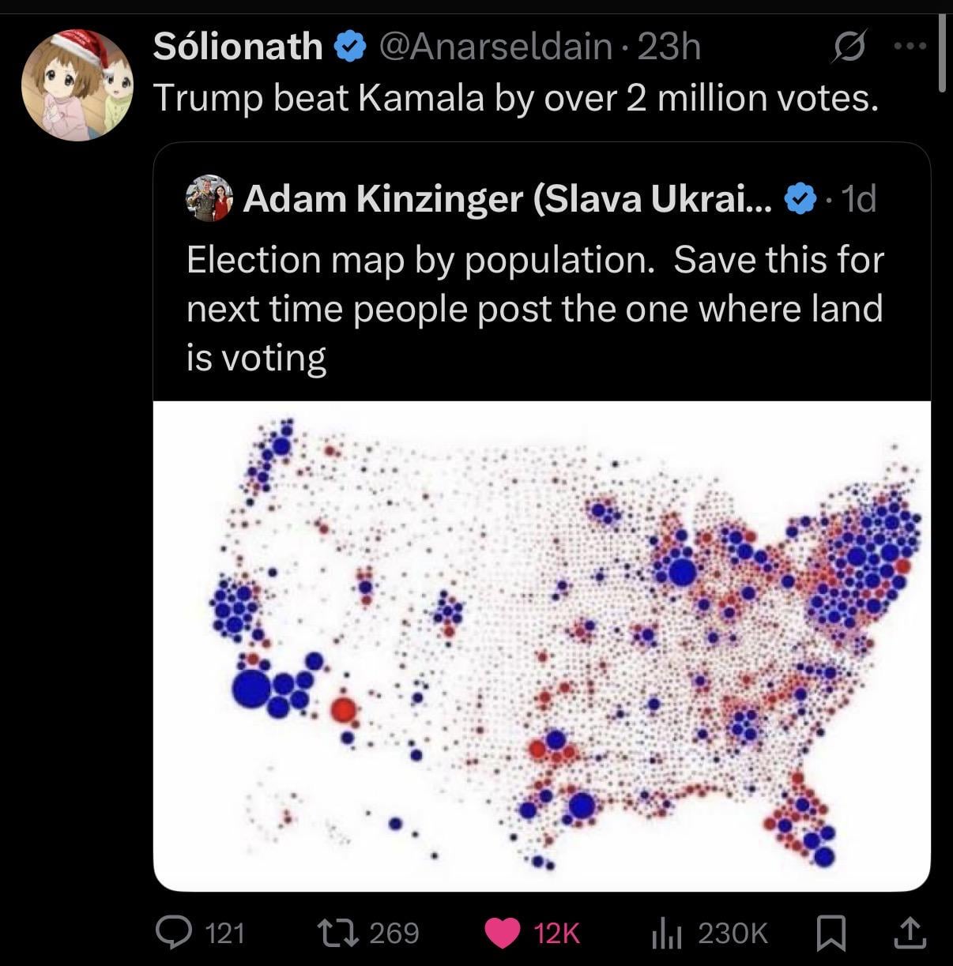Open the election bubble map image
The width and height of the screenshot is (953, 966).
coord(541,645)
